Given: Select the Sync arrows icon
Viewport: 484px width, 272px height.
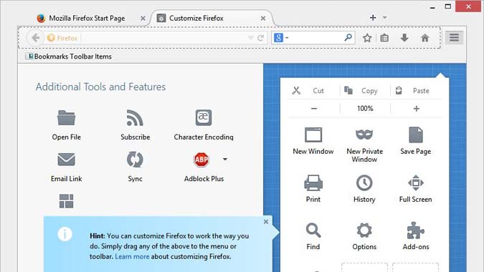Looking at the screenshot, I should (x=135, y=160).
